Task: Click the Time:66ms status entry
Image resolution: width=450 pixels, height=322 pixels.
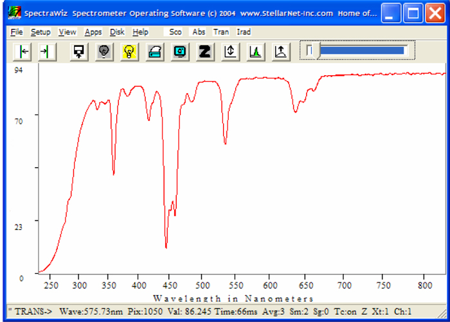Action: pyautogui.click(x=235, y=311)
